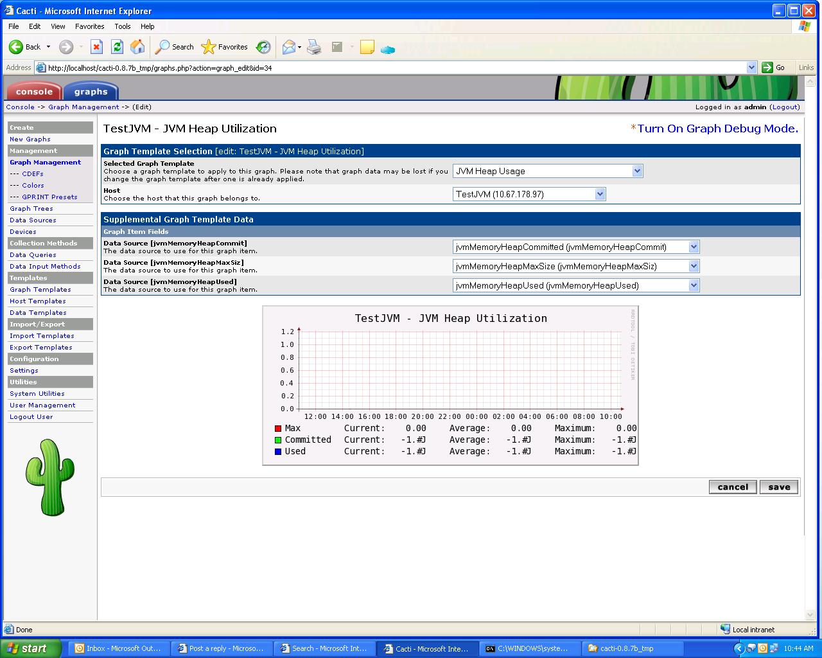Click the History icon in the toolbar
This screenshot has height=658, width=822.
pyautogui.click(x=263, y=47)
